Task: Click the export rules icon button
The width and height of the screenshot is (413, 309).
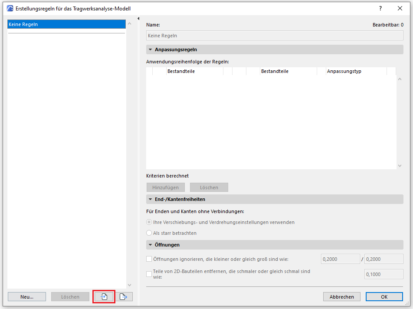Action: [x=123, y=297]
